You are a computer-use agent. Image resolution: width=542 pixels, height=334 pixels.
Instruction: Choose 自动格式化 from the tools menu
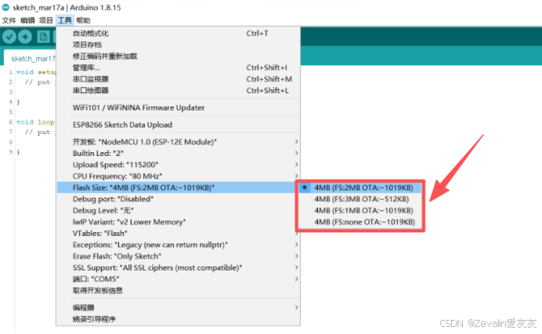[178, 34]
